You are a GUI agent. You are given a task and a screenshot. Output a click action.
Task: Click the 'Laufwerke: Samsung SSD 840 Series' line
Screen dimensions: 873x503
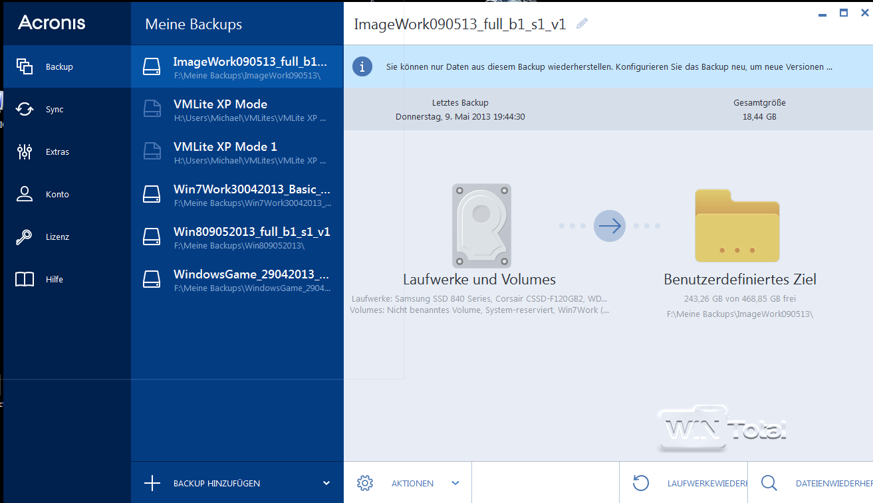[479, 299]
